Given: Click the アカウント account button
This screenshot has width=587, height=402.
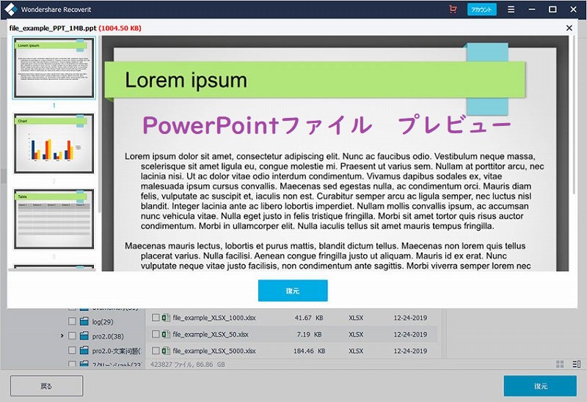Looking at the screenshot, I should [x=482, y=10].
